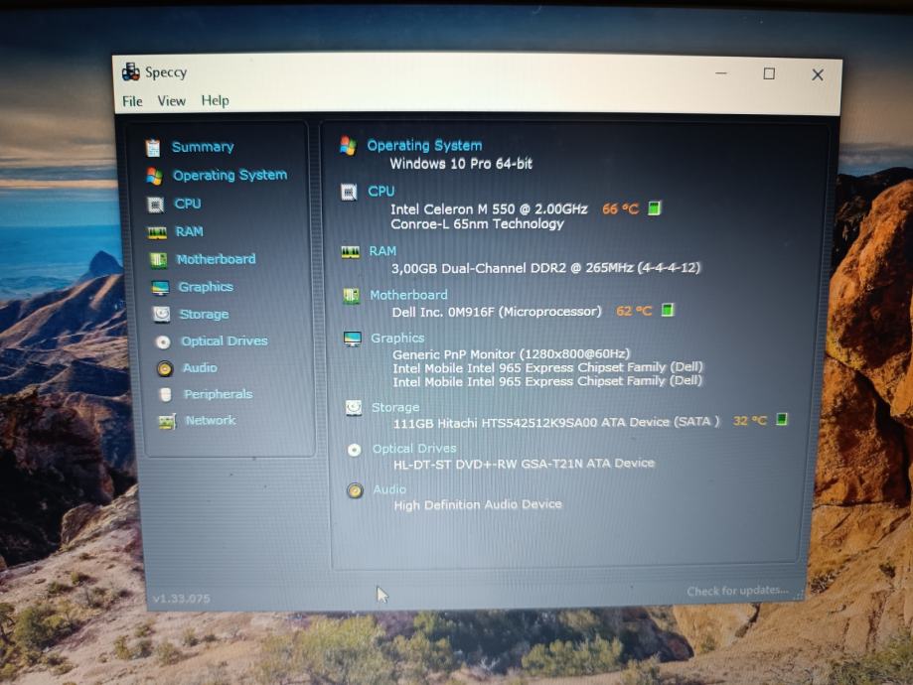Click the Optical Drives disc icon in summary pane
Screen dimensions: 913x685
pyautogui.click(x=354, y=450)
